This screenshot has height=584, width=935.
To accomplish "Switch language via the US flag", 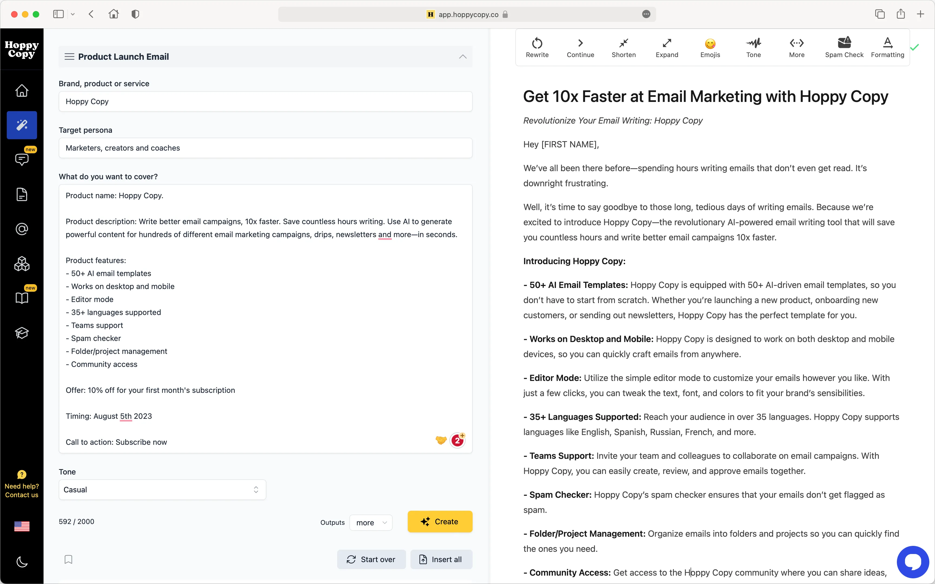I will 22,526.
